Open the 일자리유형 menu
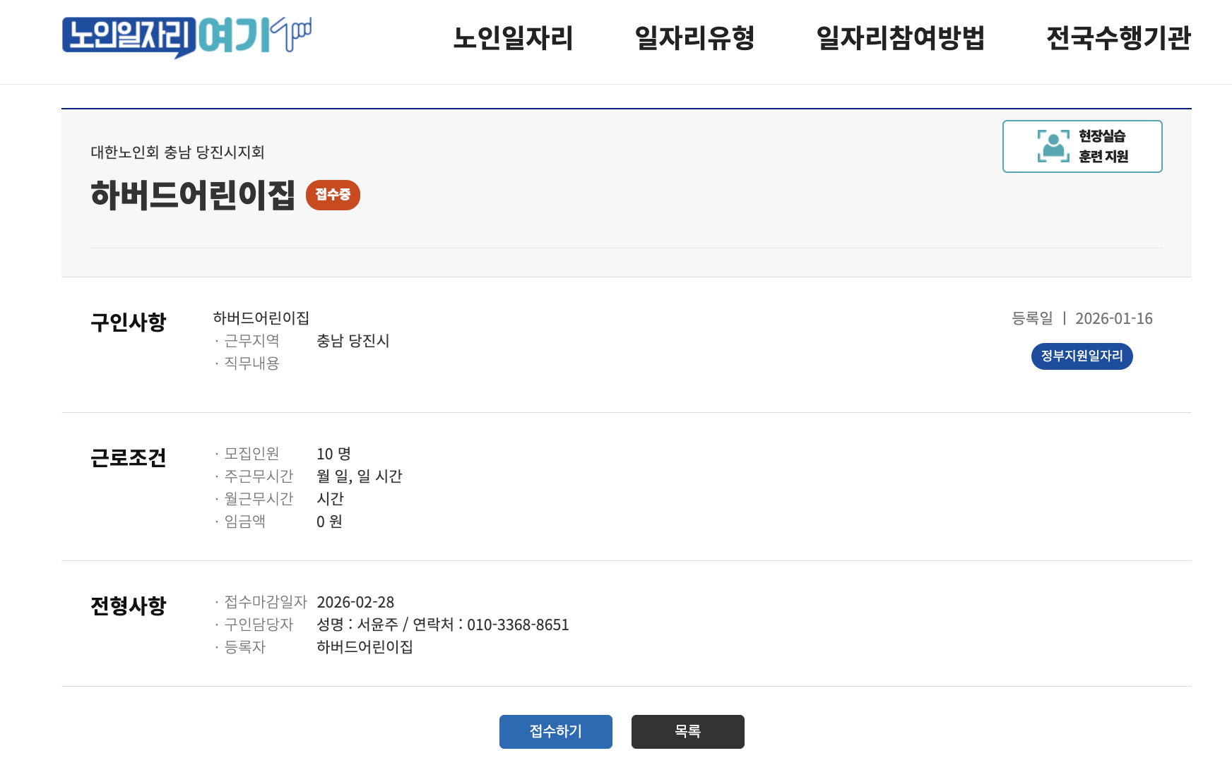 695,40
